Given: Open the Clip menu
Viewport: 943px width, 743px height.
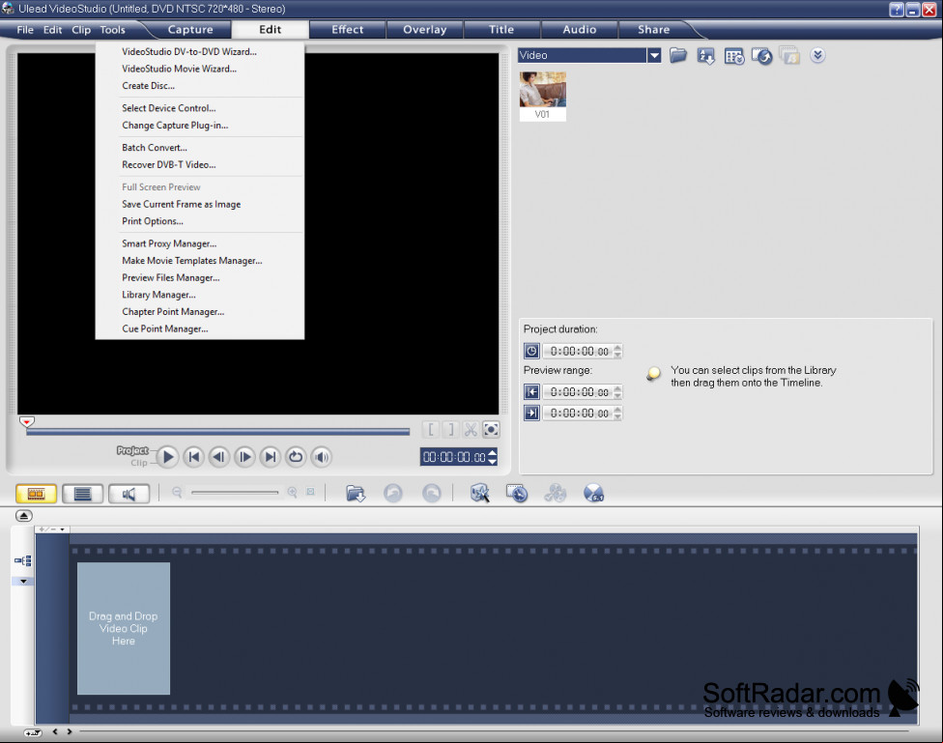Looking at the screenshot, I should 81,30.
